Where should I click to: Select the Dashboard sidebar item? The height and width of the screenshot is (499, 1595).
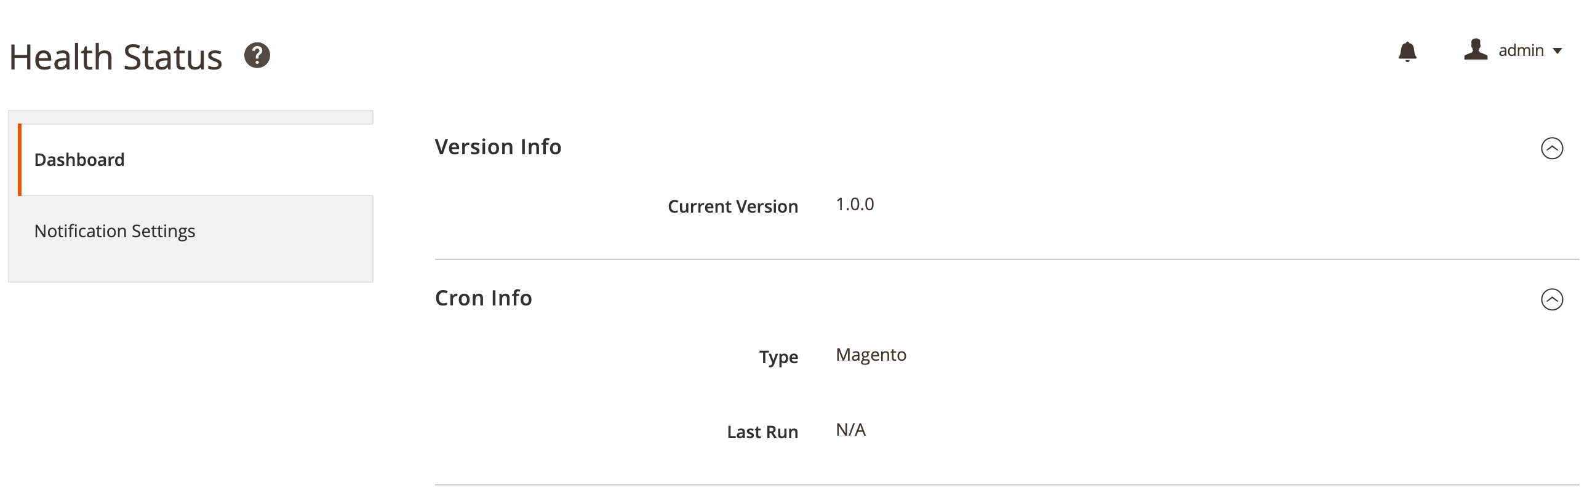coord(79,160)
